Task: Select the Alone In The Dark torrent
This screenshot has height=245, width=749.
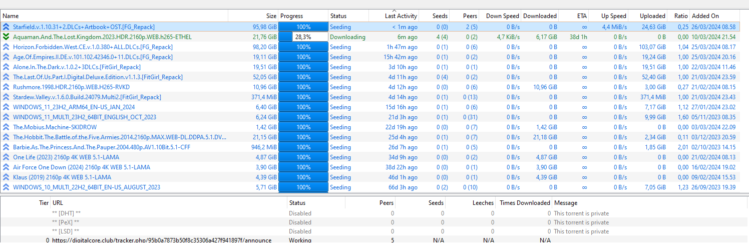Action: (77, 67)
